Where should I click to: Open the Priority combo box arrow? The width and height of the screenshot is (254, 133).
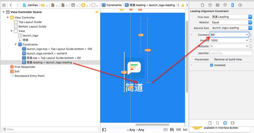pyautogui.click(x=247, y=40)
